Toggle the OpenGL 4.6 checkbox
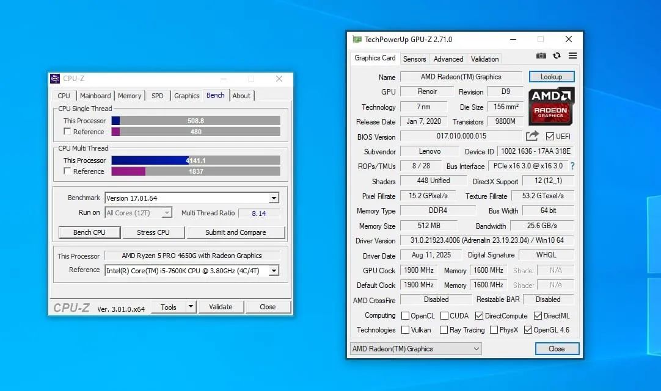The height and width of the screenshot is (391, 661). (x=528, y=329)
